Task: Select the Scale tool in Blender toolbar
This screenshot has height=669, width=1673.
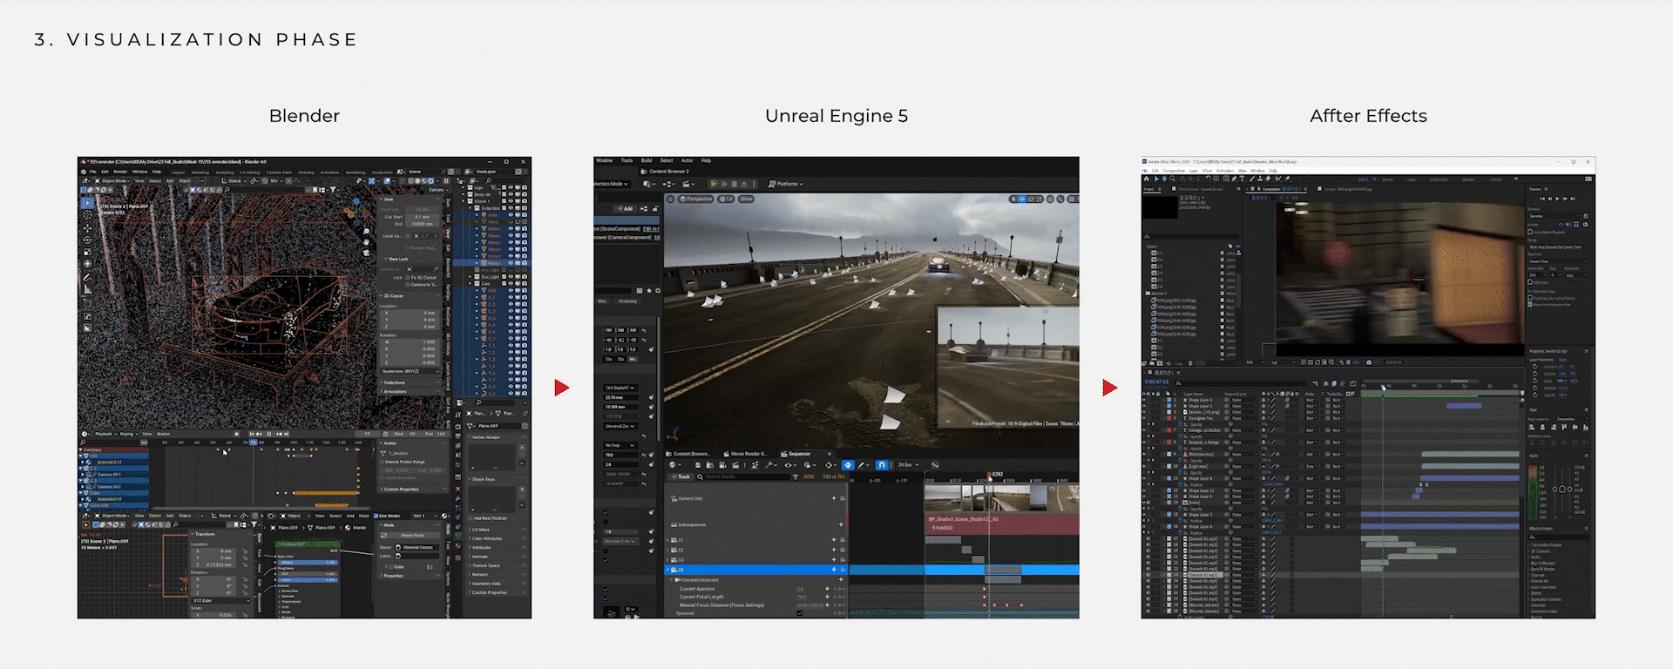Action: point(87,252)
